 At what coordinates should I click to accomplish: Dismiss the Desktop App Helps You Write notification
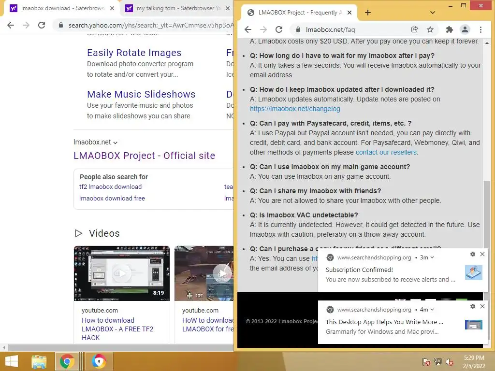[482, 306]
